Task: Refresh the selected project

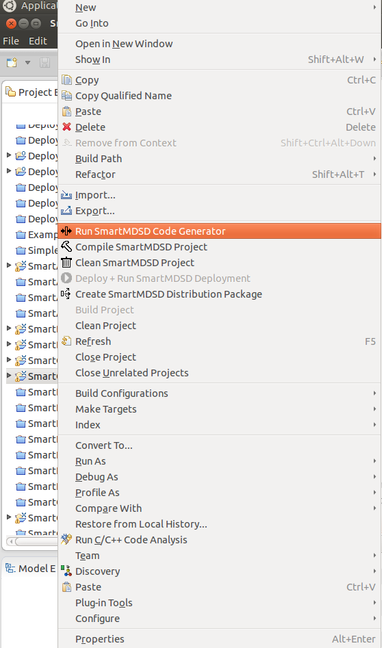Action: 219,341
